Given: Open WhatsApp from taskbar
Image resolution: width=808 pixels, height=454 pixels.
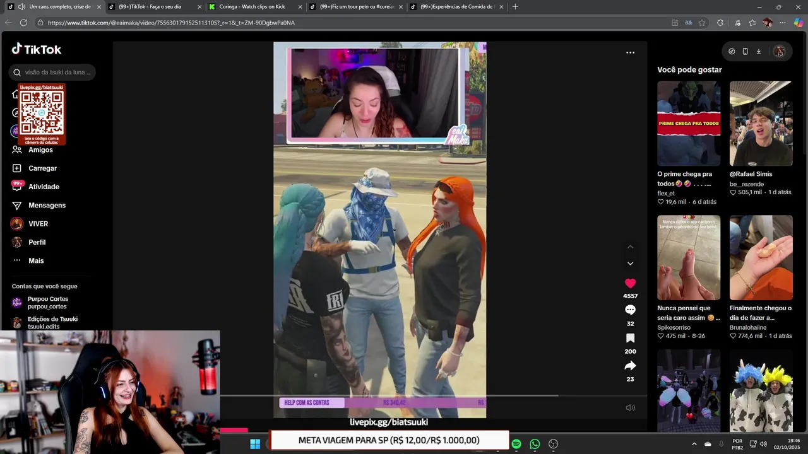Looking at the screenshot, I should (x=535, y=444).
